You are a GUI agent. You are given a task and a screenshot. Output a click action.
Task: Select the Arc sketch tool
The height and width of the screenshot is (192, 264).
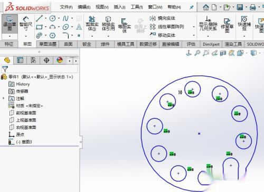52,27
